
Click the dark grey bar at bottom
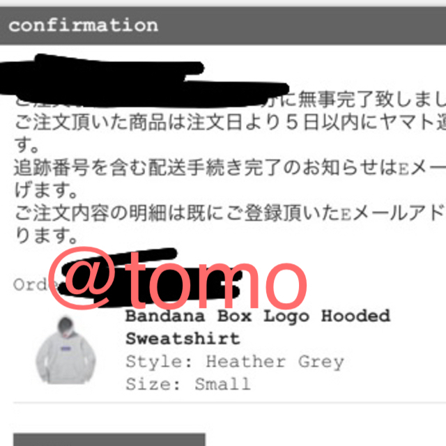pyautogui.click(x=109, y=440)
